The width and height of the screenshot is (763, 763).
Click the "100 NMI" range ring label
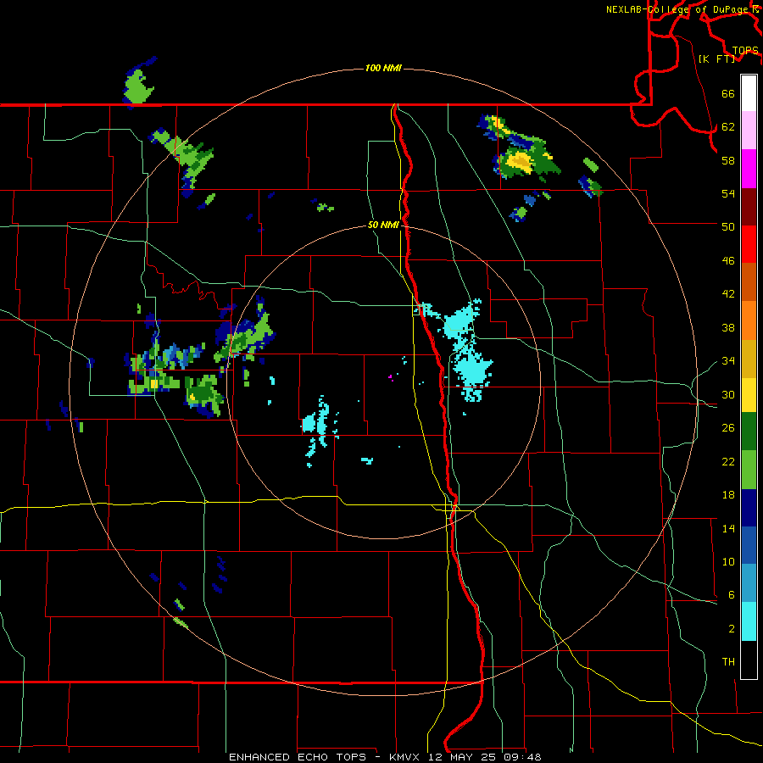[x=383, y=68]
